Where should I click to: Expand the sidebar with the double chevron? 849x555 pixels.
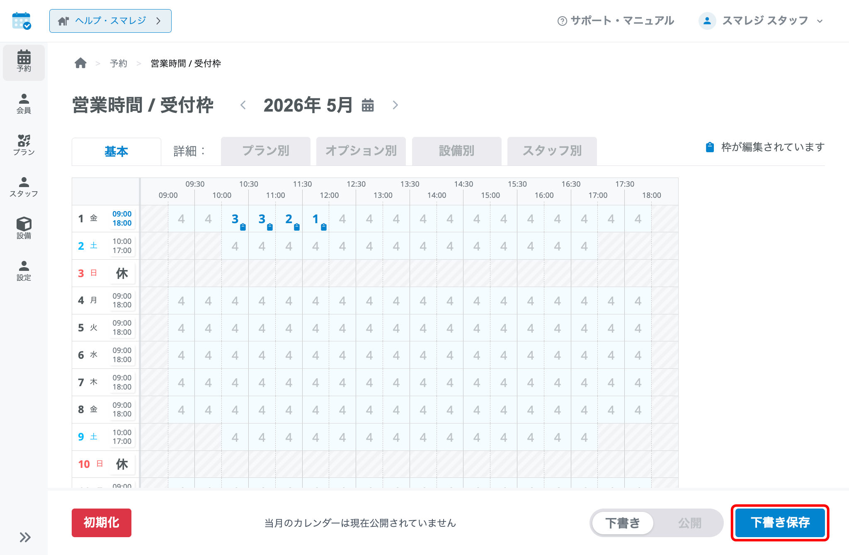25,537
